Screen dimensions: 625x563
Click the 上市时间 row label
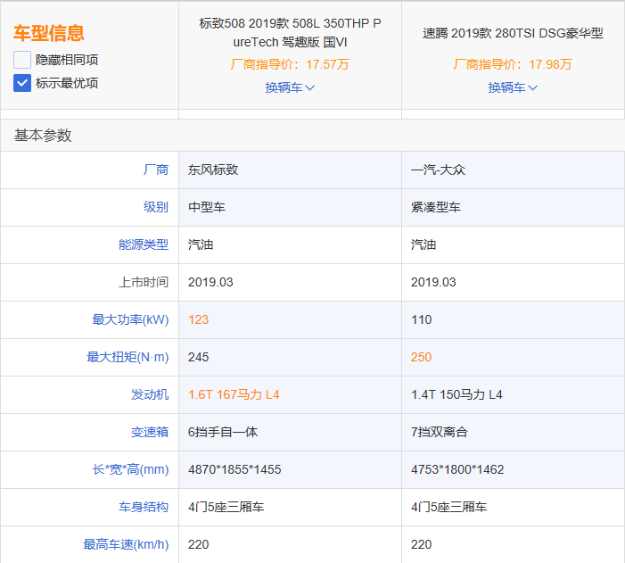click(x=143, y=282)
